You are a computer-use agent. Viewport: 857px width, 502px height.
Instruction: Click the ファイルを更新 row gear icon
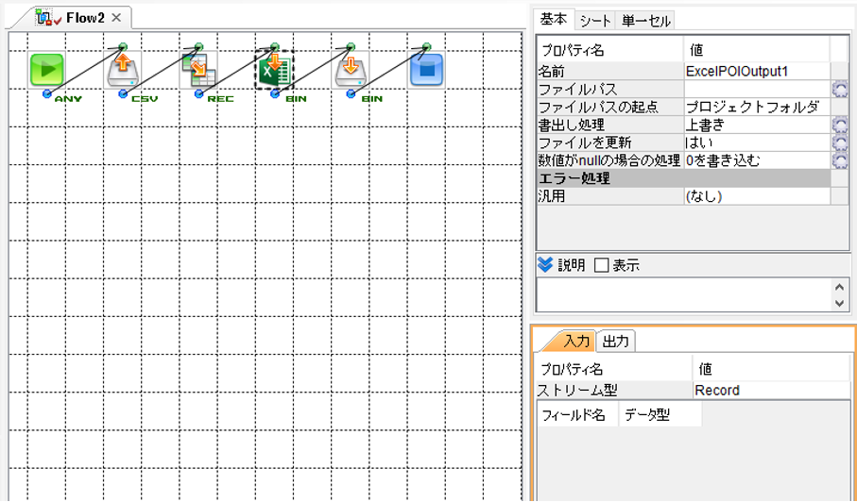tap(839, 142)
